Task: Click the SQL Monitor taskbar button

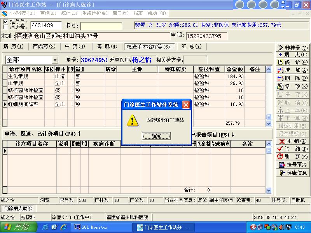Action: click(101, 227)
